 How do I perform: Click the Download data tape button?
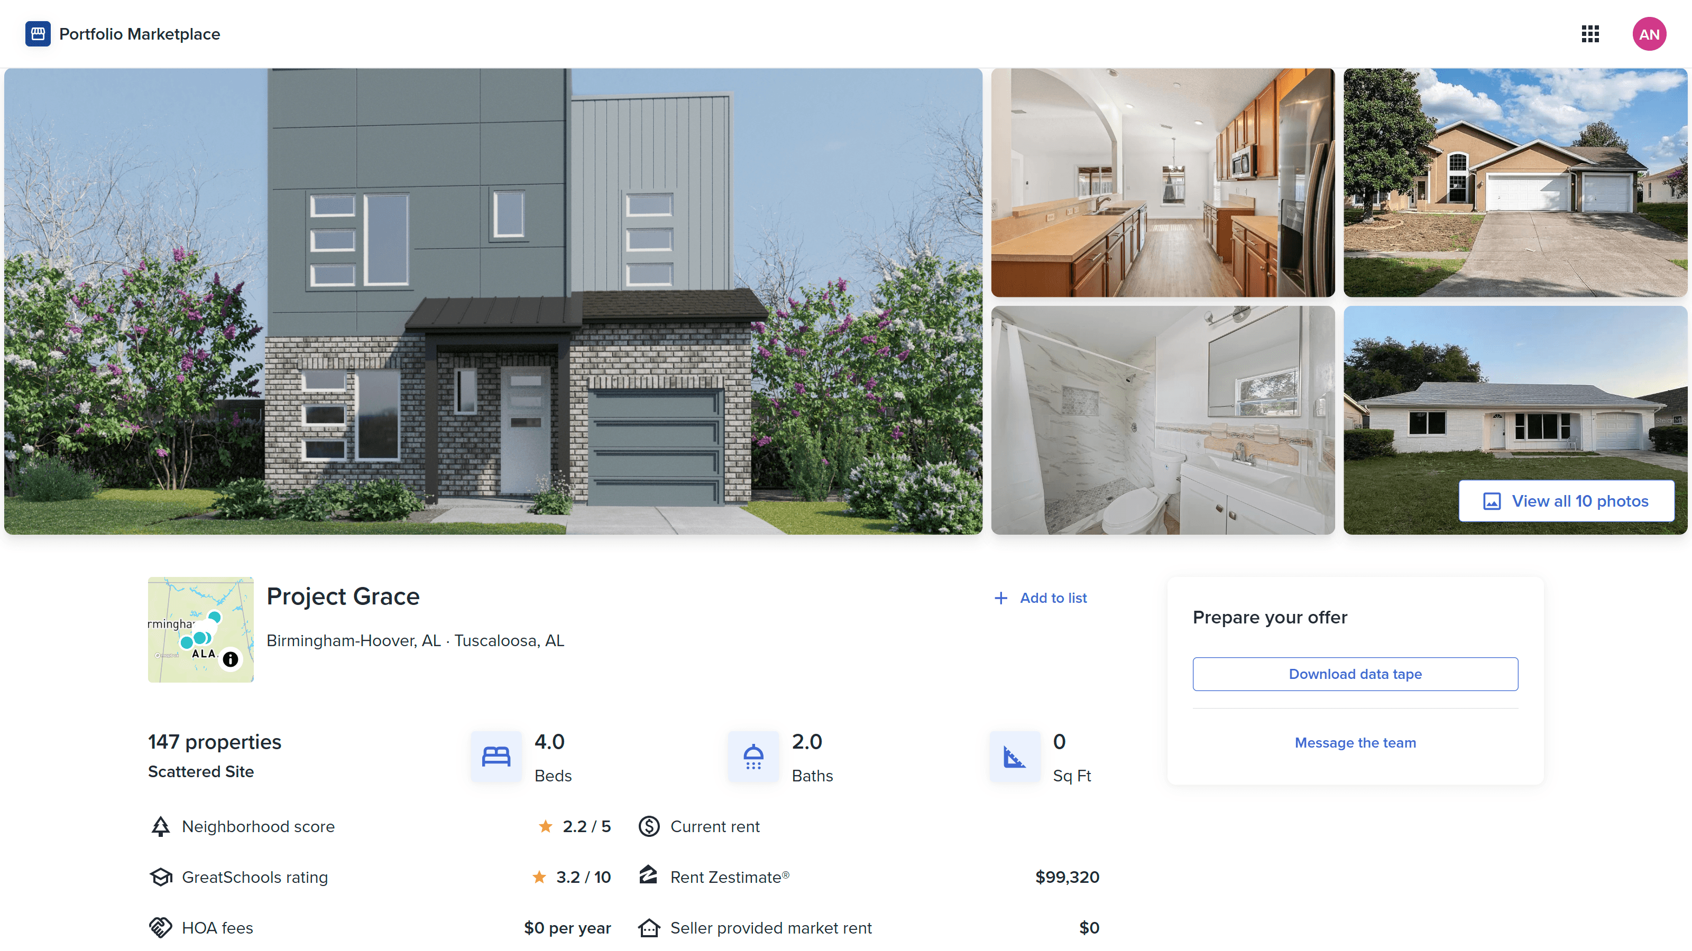pos(1355,674)
